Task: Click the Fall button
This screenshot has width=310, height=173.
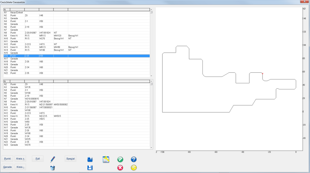Action: [x=37, y=159]
